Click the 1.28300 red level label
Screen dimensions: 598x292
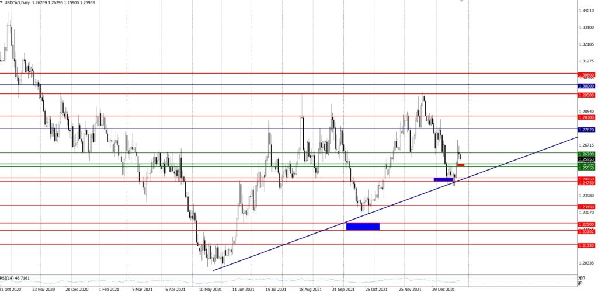[586, 117]
